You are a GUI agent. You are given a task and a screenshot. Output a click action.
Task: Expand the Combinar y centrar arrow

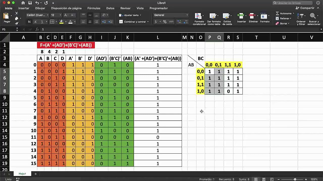tap(148, 22)
